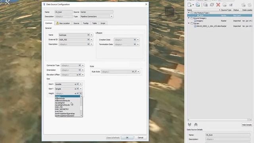Edit Rule Style with pencil icon

click(x=135, y=71)
